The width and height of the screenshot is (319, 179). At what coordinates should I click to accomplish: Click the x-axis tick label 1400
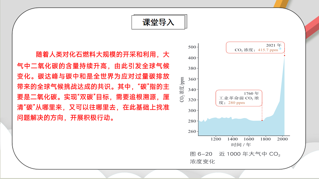point(233,139)
